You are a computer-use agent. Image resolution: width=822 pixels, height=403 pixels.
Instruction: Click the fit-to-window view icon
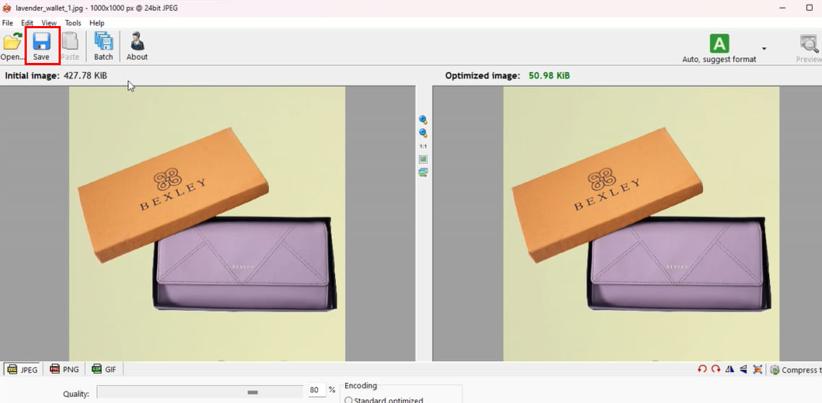[423, 158]
